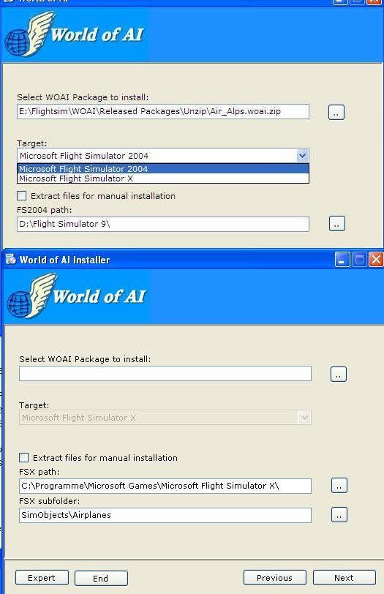Choose Microsoft Flight Simulator X list option
The height and width of the screenshot is (594, 384).
point(163,178)
